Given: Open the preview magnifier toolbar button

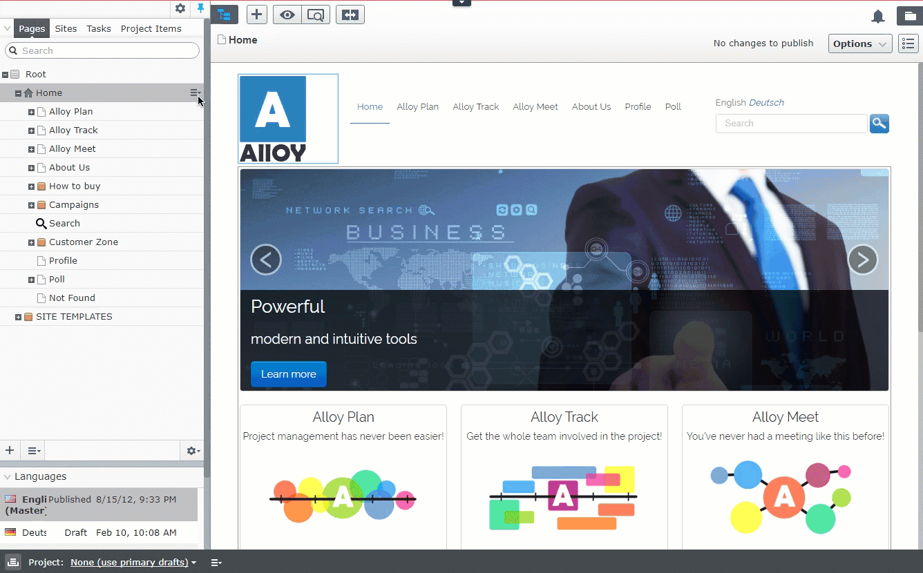Looking at the screenshot, I should [316, 14].
